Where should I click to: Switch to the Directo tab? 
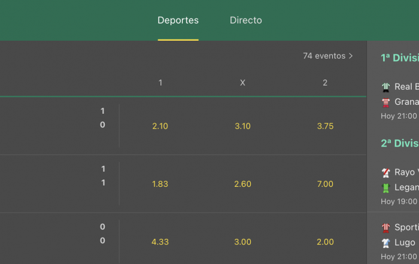pos(246,20)
